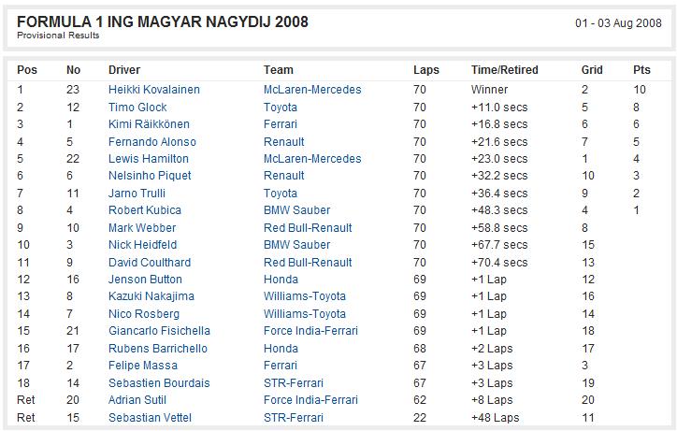Open Ferrari team link beside Felipe Massa
The image size is (677, 431).
(x=281, y=365)
